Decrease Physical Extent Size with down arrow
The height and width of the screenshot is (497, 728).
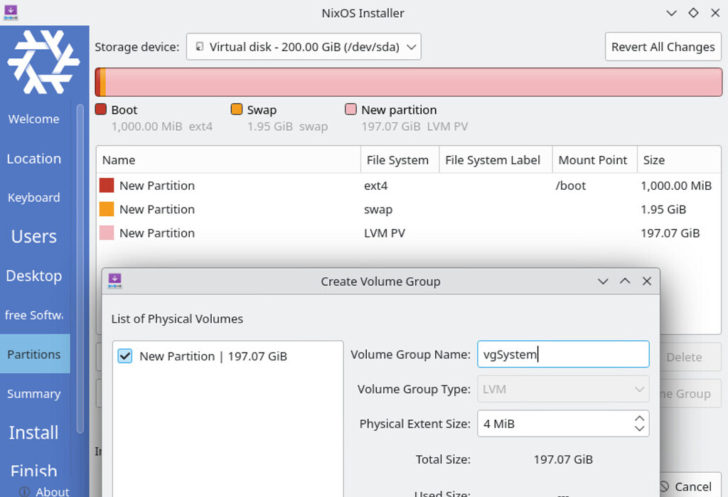tap(639, 428)
